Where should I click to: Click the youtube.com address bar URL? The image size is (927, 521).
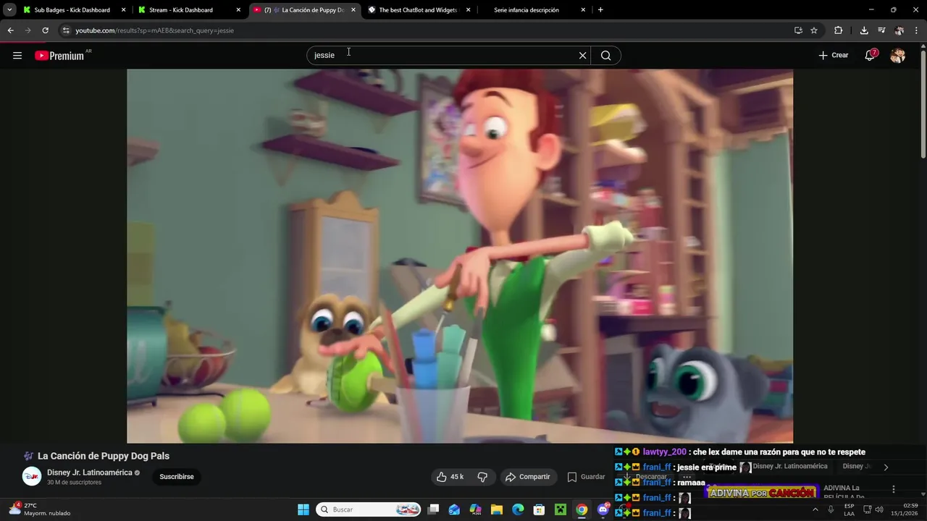(154, 30)
